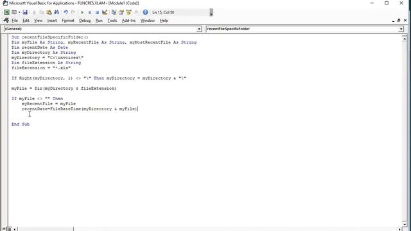Screen dimensions: 411x231
Task: Click the Copy toolbar icon
Action: coord(41,12)
